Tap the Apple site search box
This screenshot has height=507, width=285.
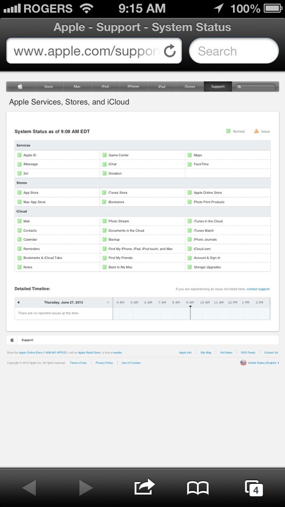coord(255,87)
